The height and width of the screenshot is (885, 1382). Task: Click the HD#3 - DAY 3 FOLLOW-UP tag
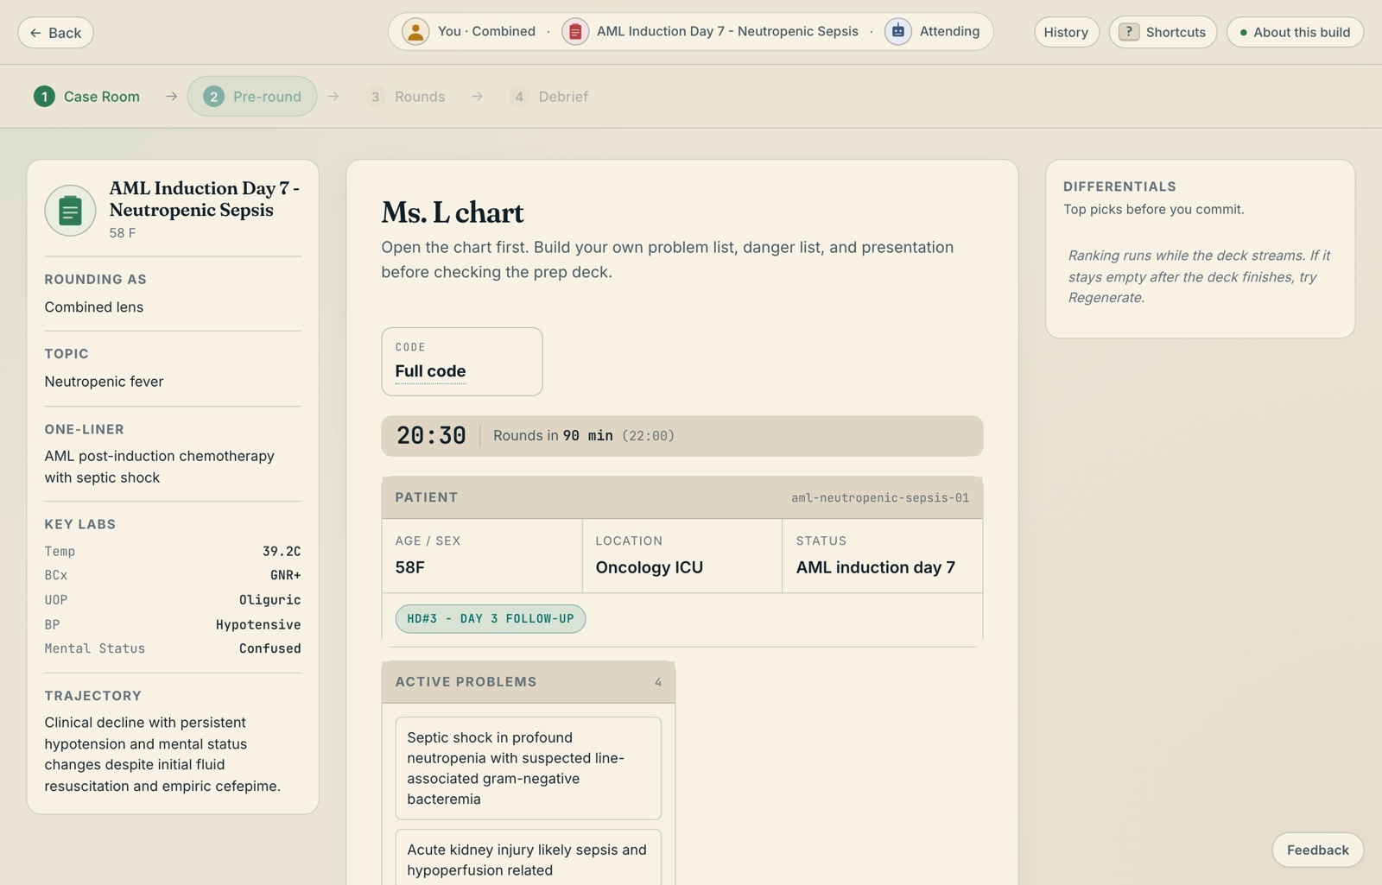[x=491, y=619]
